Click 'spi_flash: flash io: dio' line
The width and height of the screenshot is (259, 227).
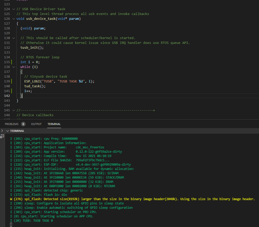click(39, 195)
